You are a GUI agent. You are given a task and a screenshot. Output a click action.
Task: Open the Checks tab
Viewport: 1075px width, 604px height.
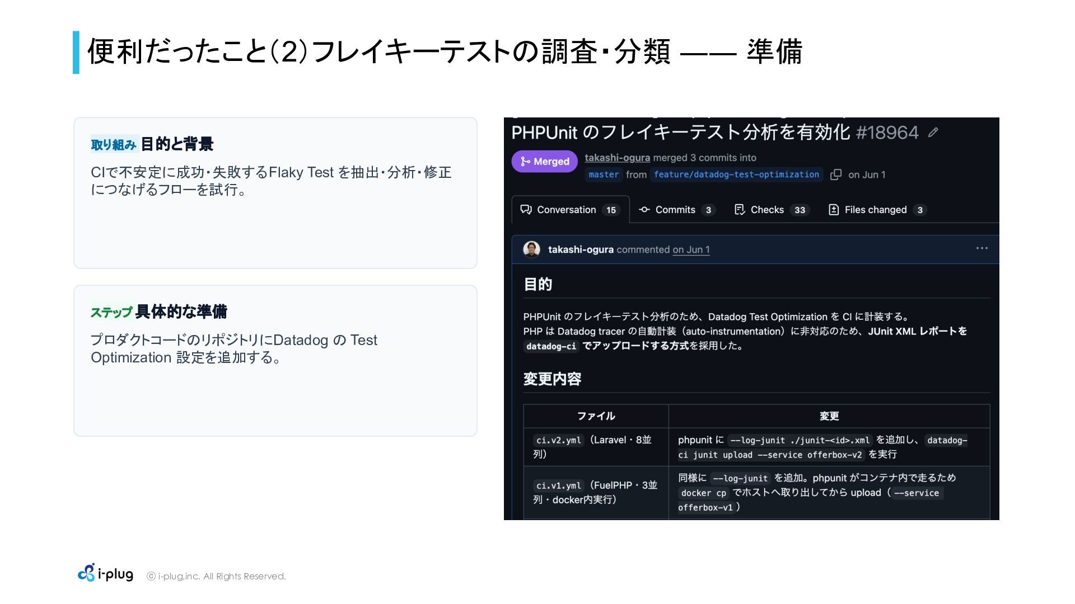point(772,210)
